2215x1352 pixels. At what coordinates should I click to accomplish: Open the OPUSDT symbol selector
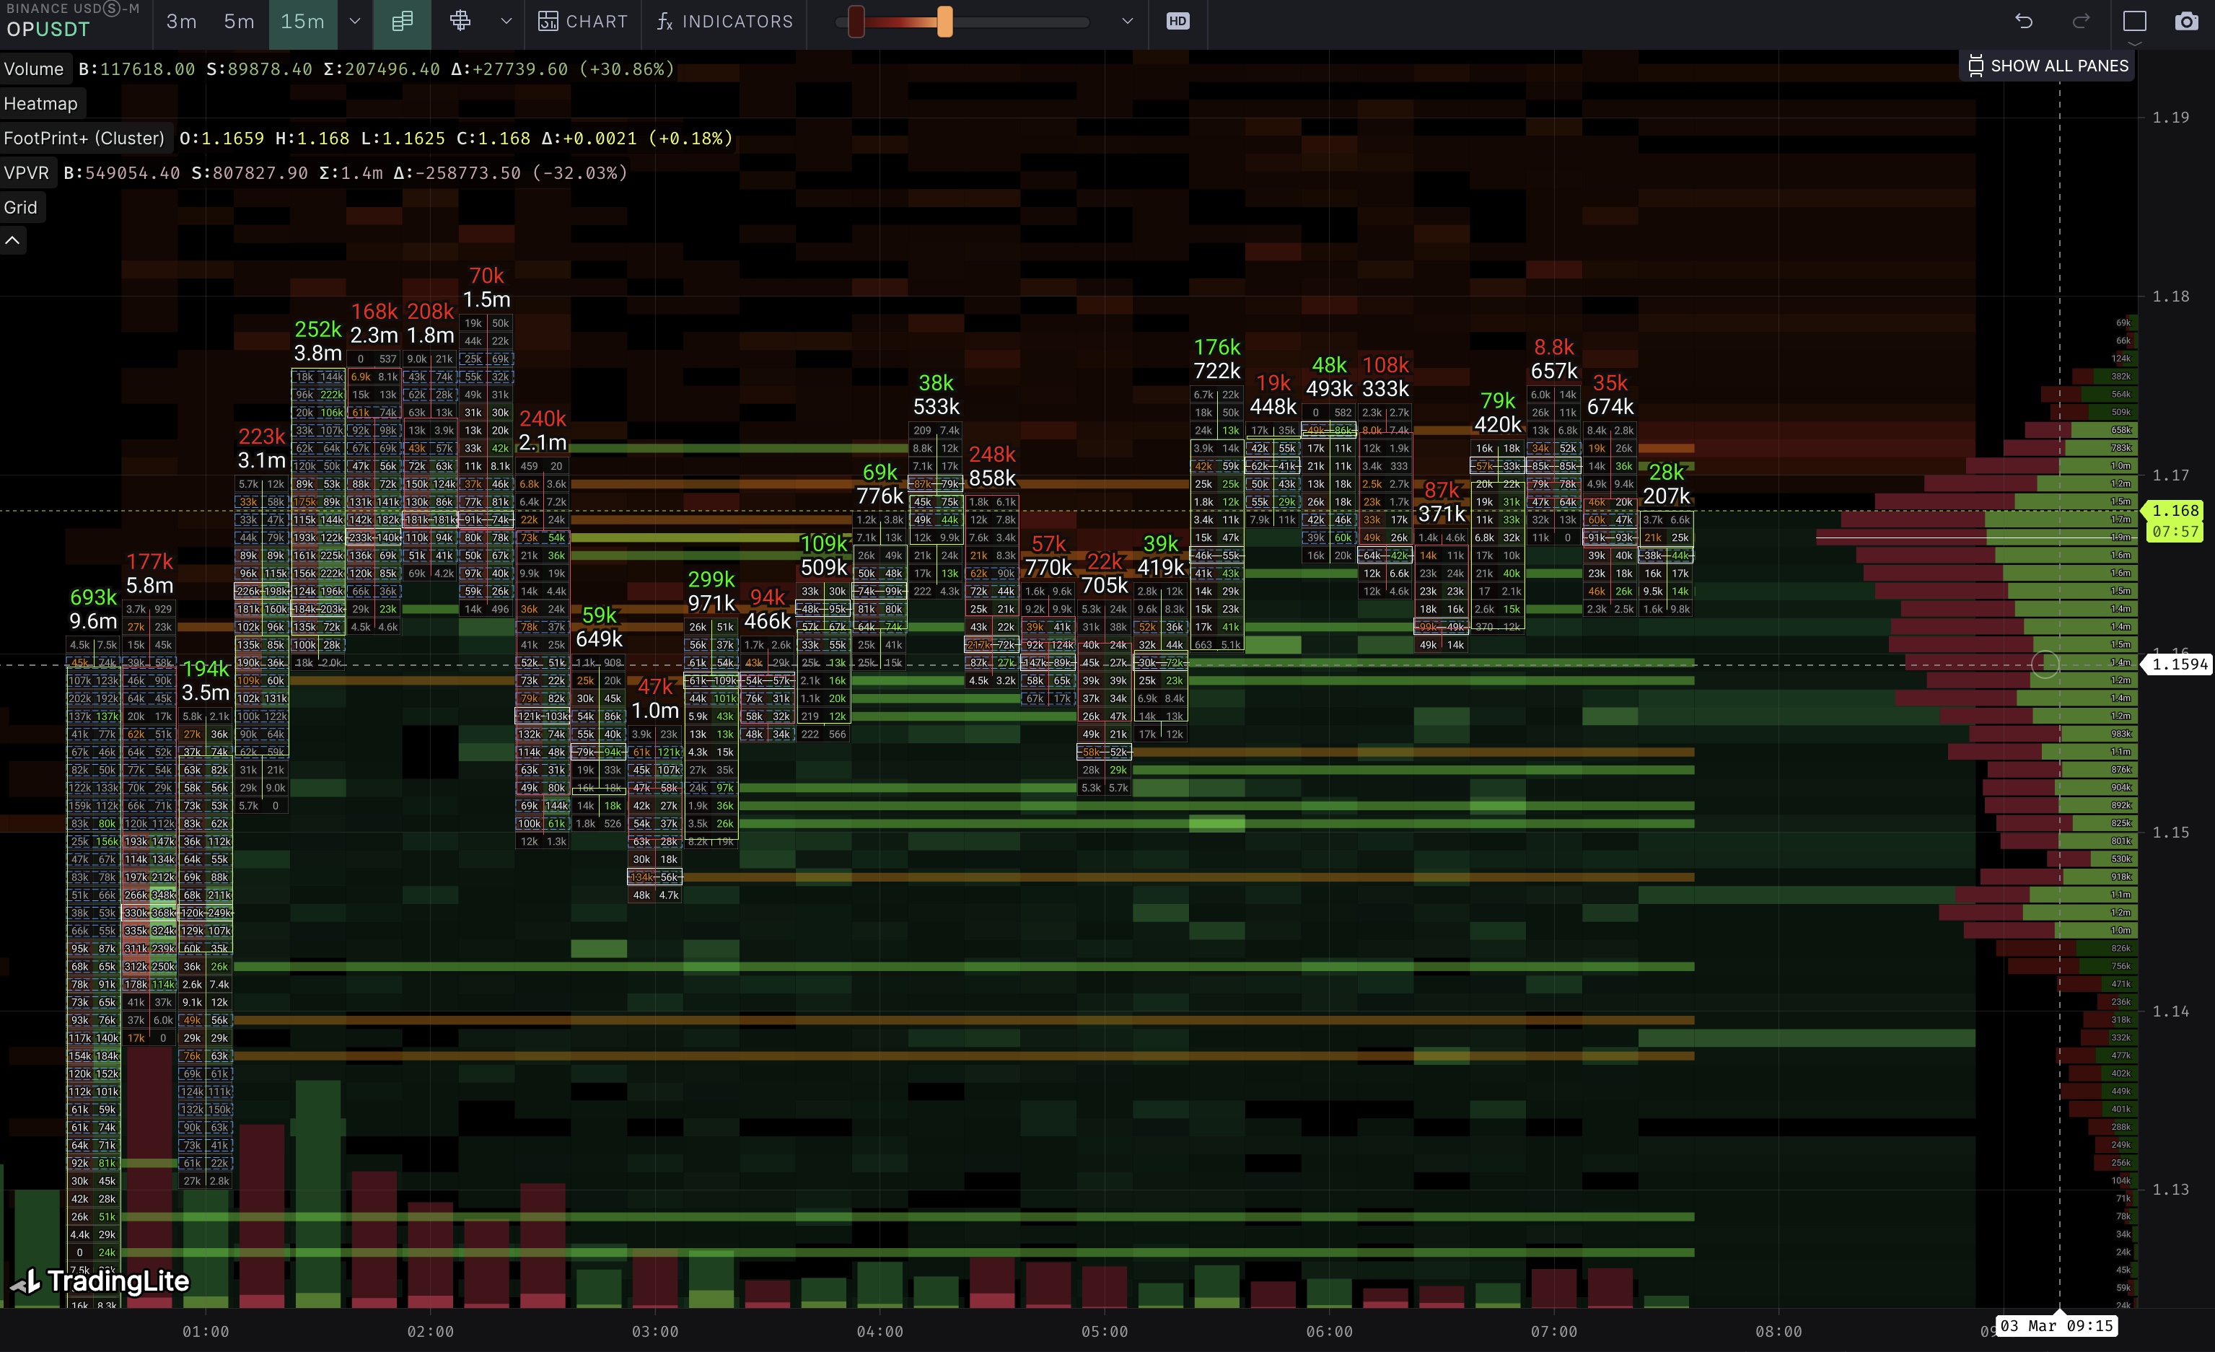coord(48,29)
